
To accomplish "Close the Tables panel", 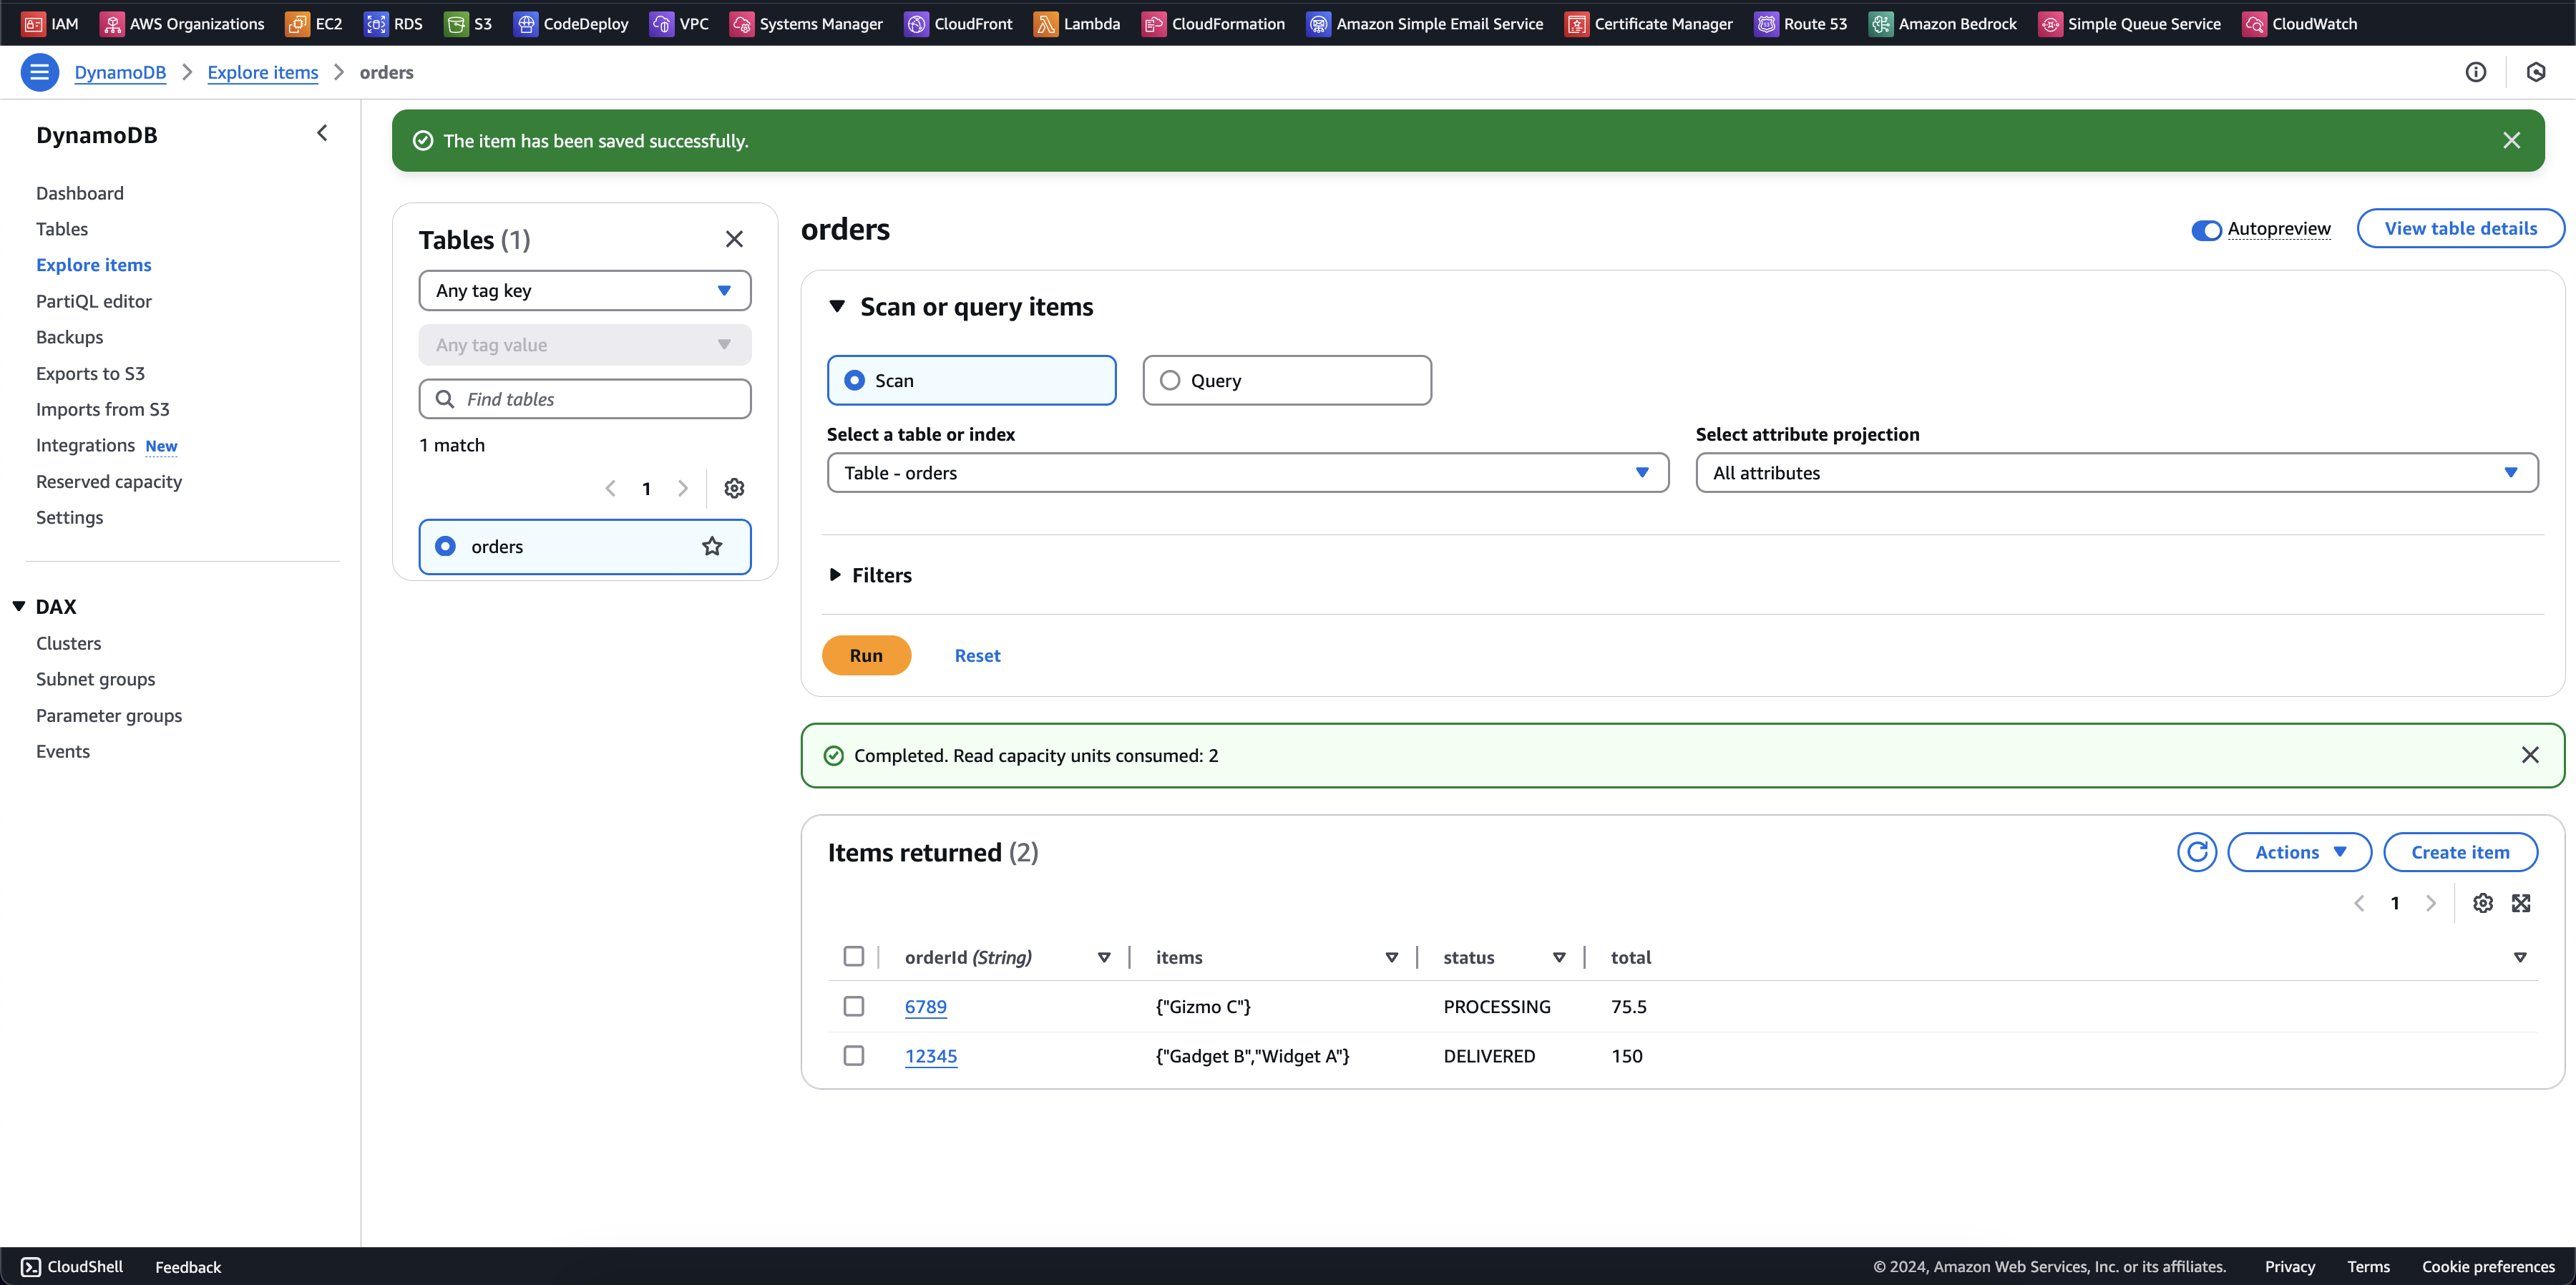I will pyautogui.click(x=734, y=239).
